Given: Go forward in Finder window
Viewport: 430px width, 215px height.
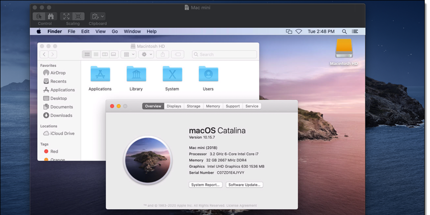Looking at the screenshot, I should coord(53,54).
